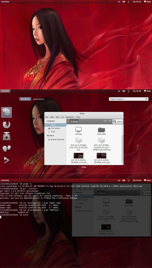
Task: Open the en layout indicator in the overview panel
Action: 119,91
